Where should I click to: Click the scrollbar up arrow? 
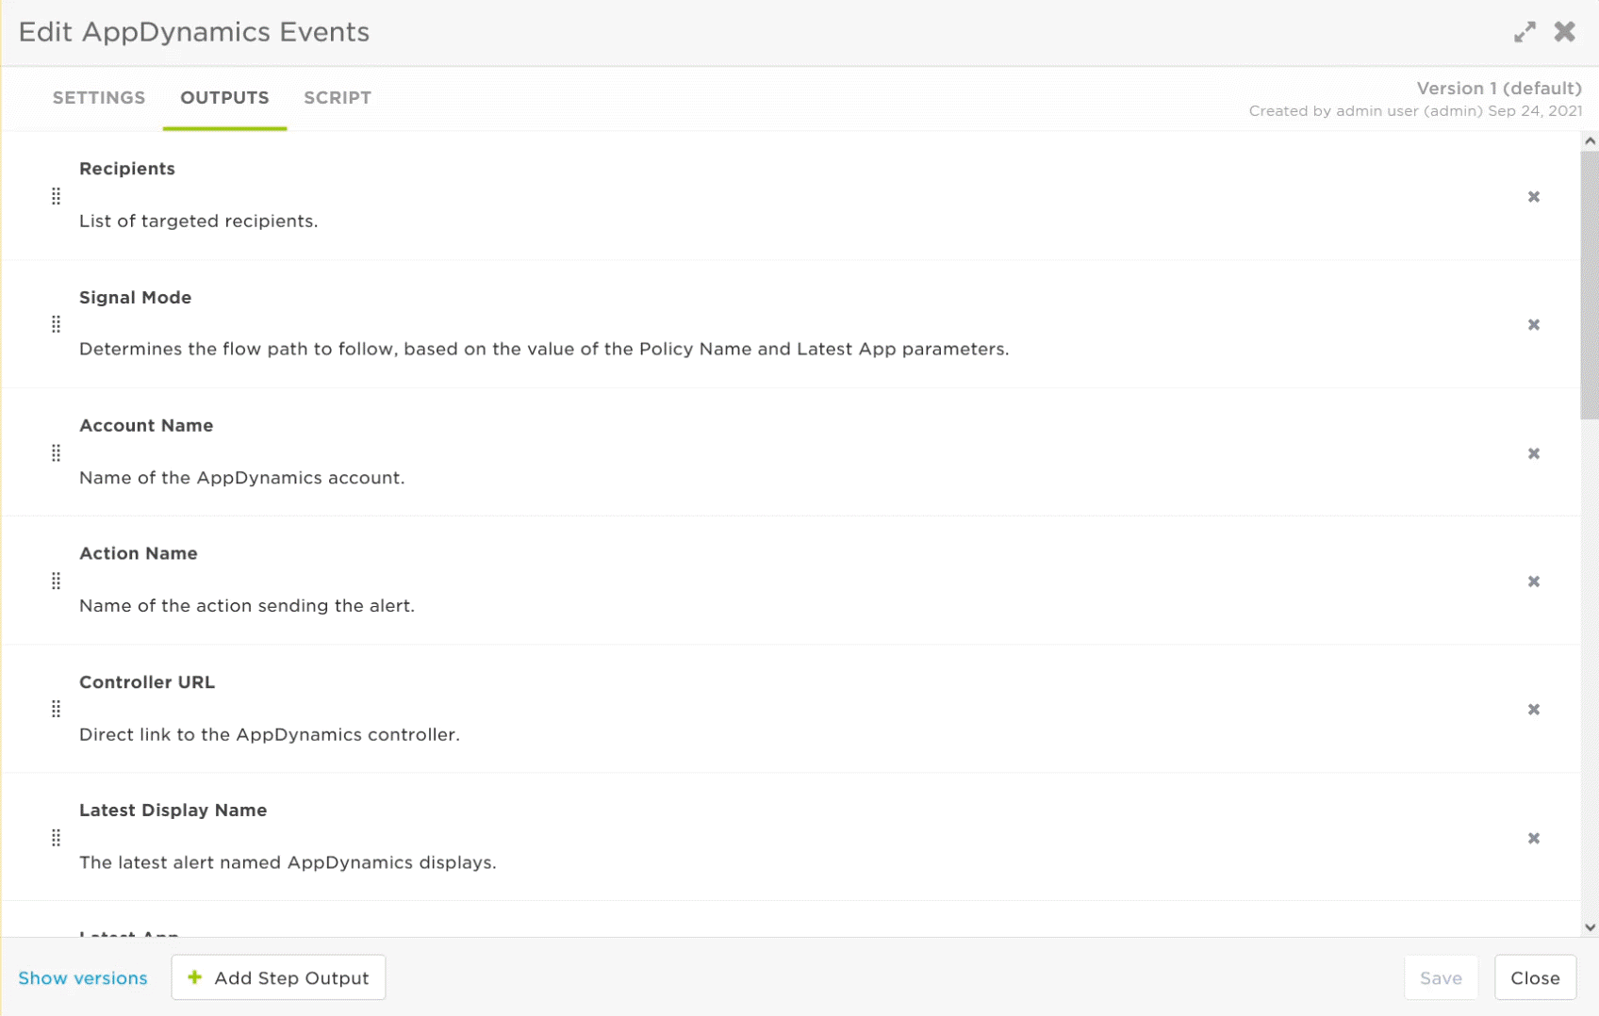pos(1590,141)
